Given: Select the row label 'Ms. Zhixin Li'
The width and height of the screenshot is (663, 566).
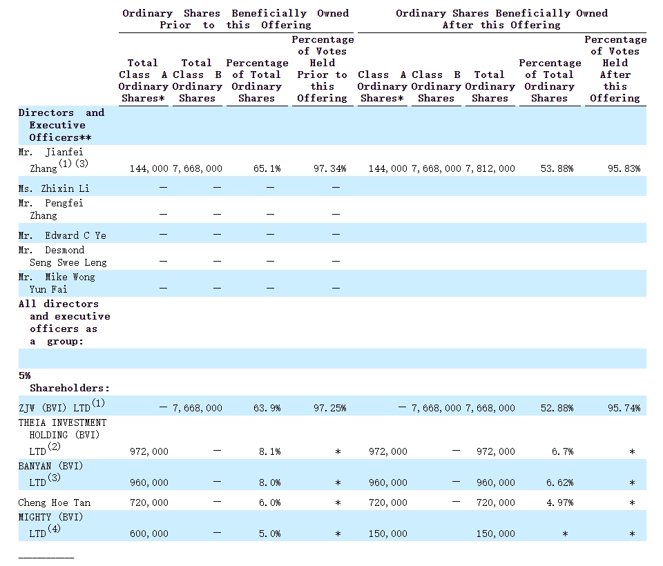Looking at the screenshot, I should click(x=54, y=188).
